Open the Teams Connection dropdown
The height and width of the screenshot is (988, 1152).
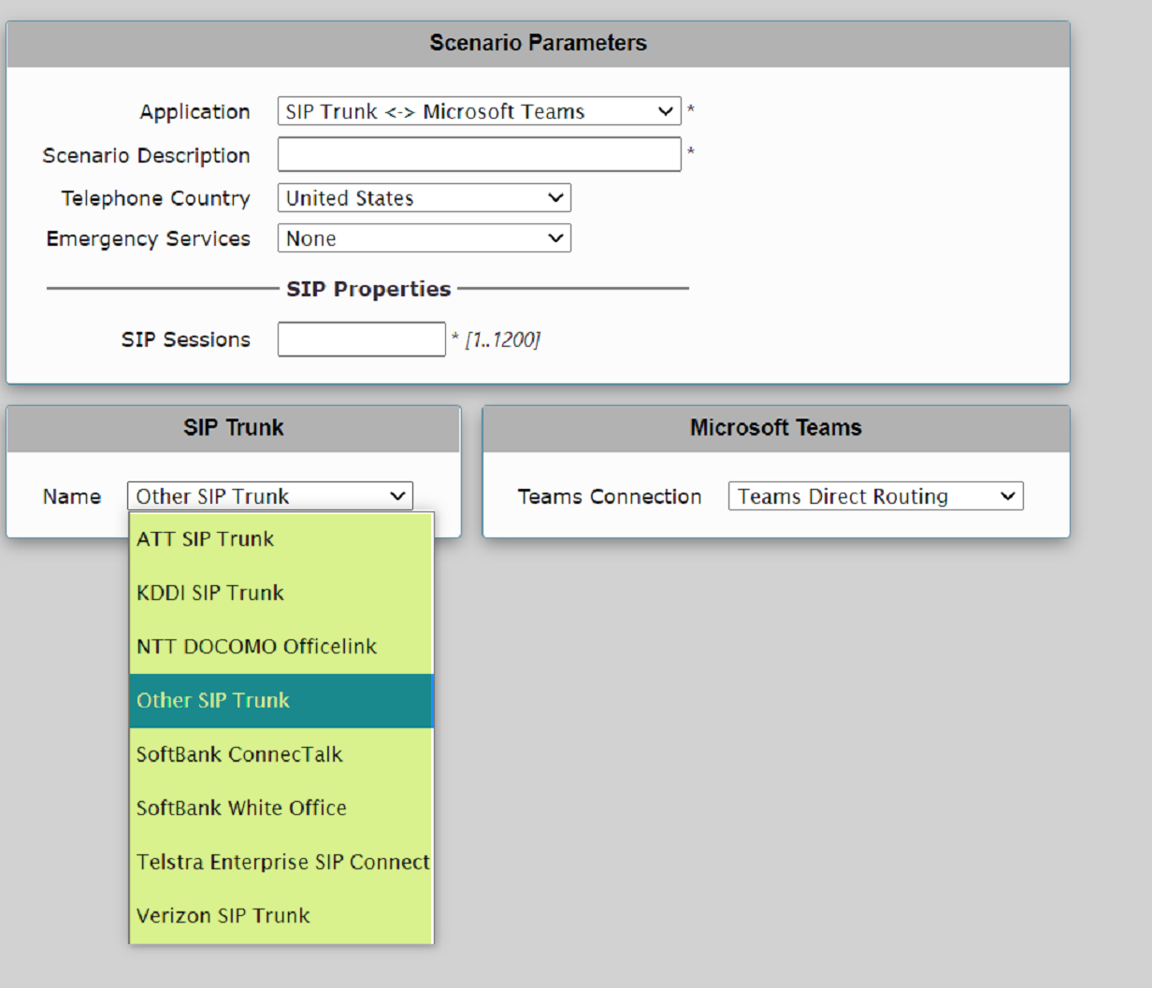875,496
